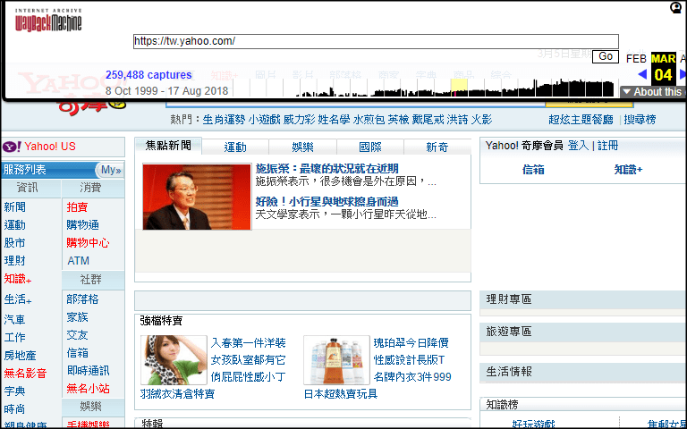Screen dimensions: 687x429
Task: Open 信箱 in the member panel
Action: [x=533, y=170]
